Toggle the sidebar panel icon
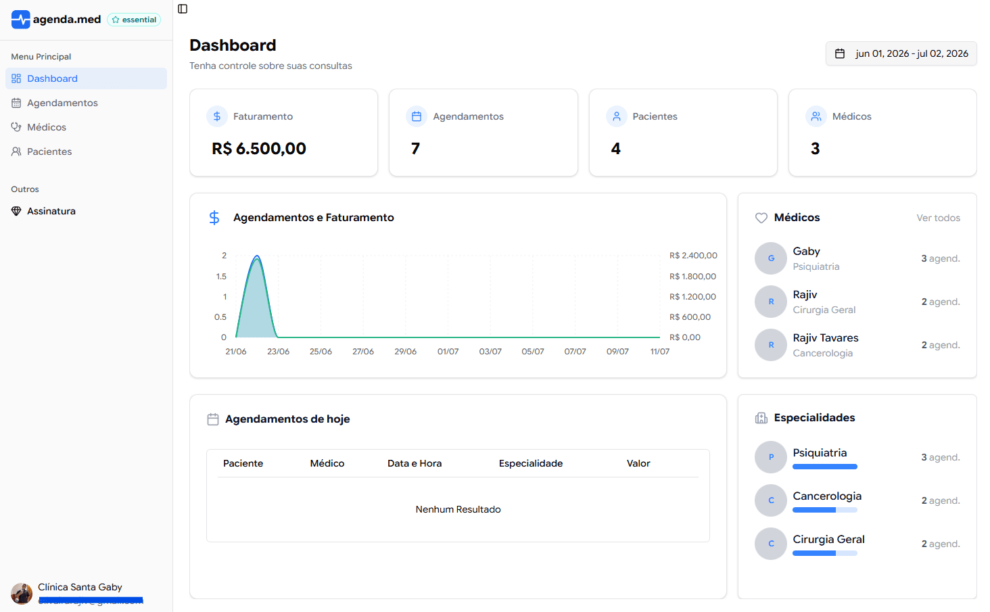This screenshot has height=612, width=990. coord(183,9)
